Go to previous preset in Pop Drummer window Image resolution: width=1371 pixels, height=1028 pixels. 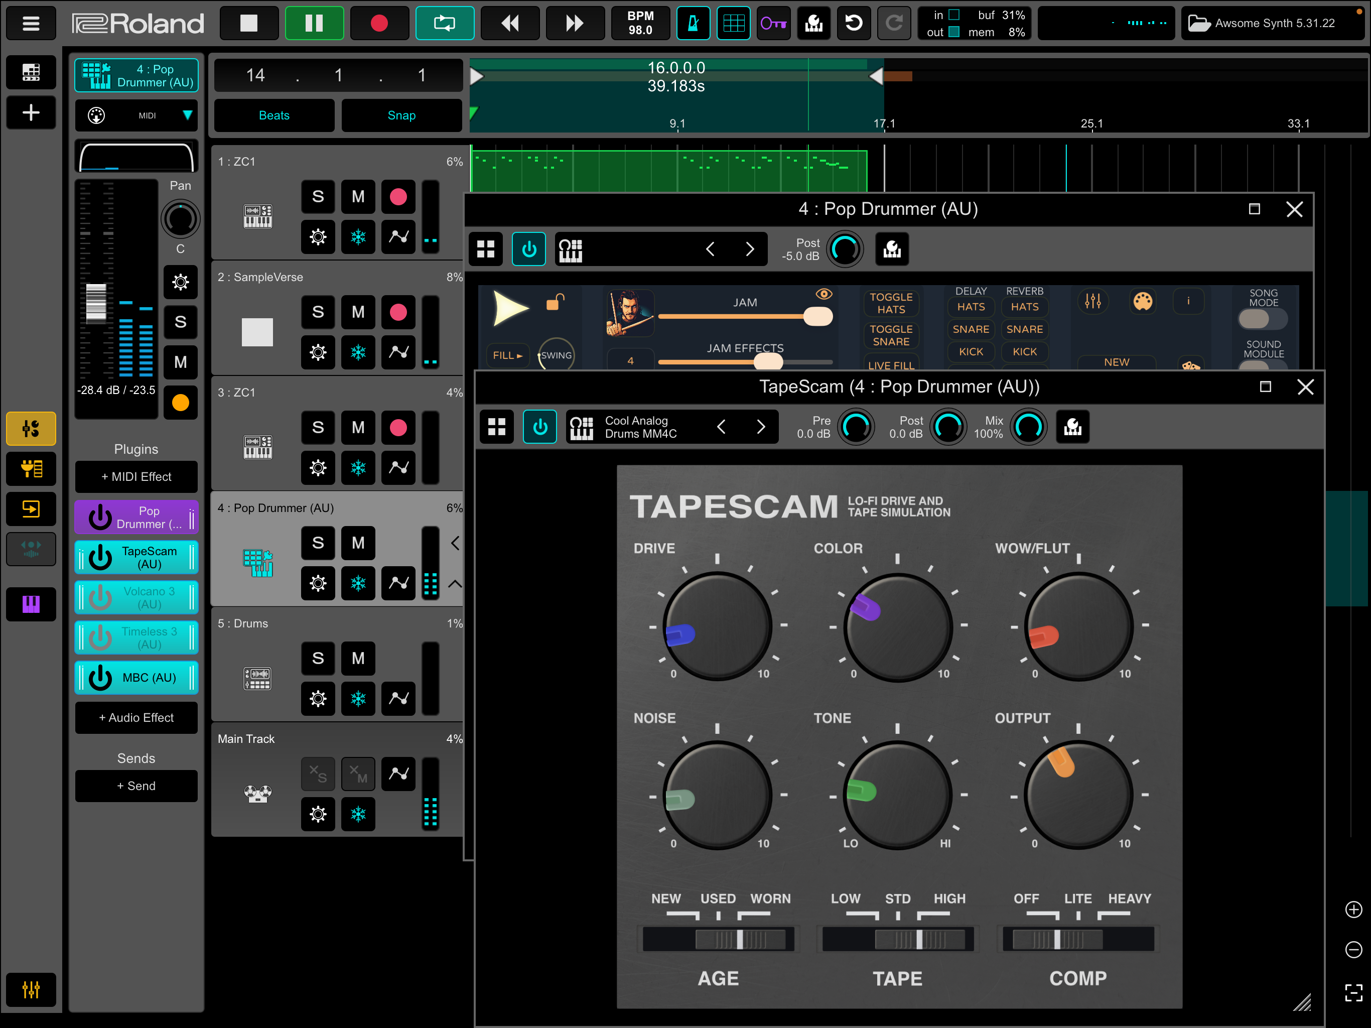tap(710, 249)
